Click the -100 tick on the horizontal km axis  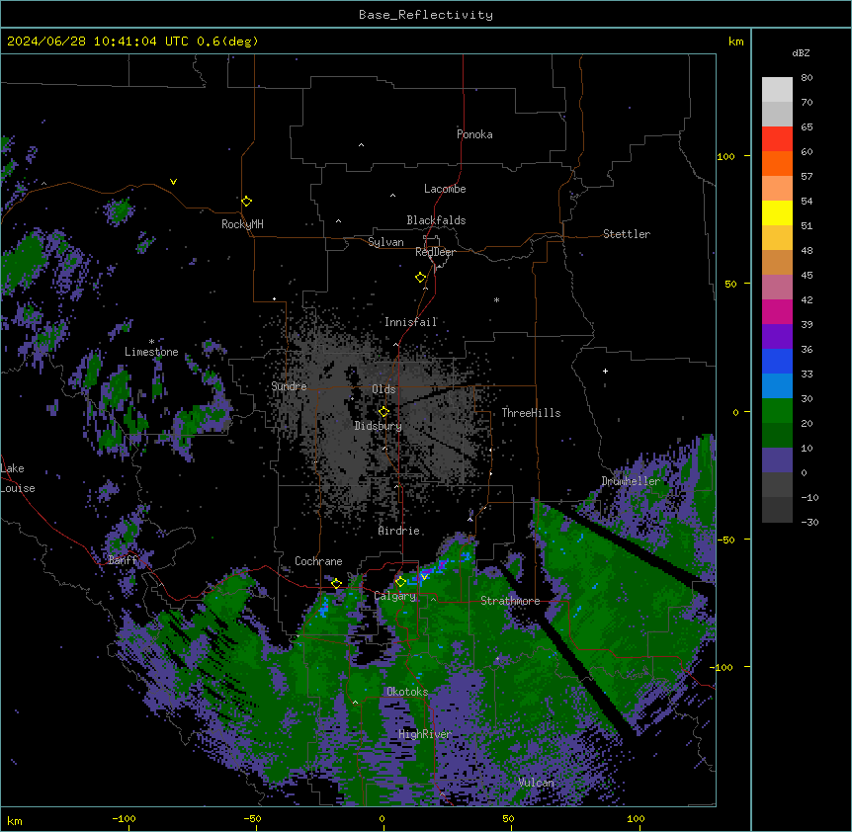coord(124,819)
